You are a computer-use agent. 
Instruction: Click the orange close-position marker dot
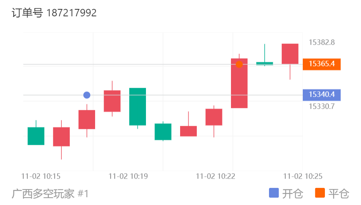239,64
